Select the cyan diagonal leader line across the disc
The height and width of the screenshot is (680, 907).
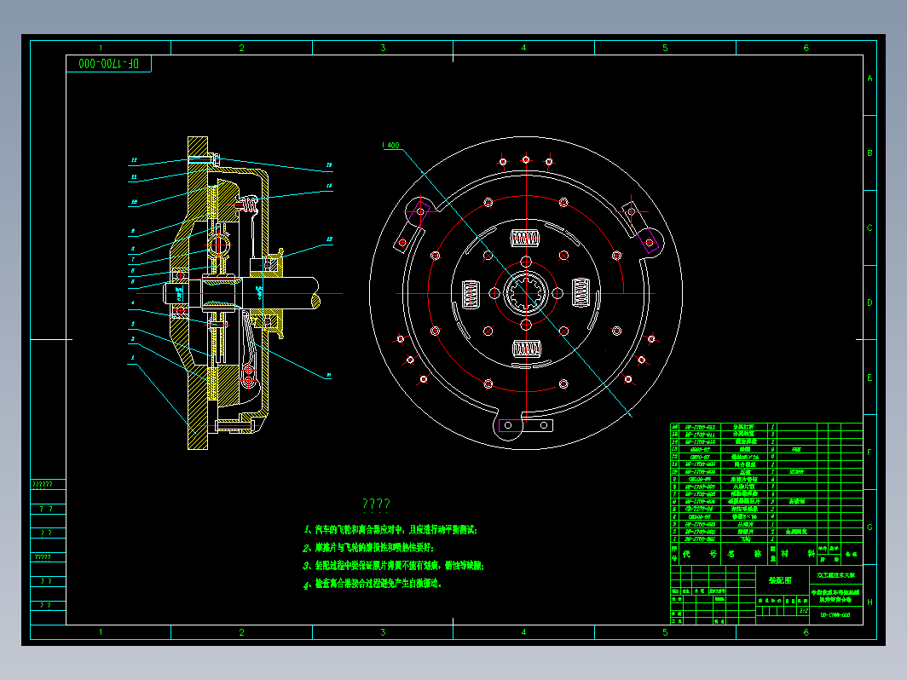point(517,283)
